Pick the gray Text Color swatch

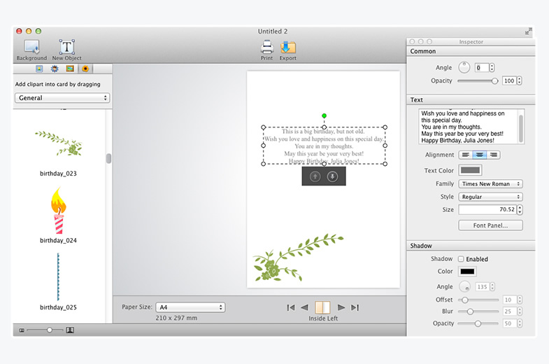click(x=470, y=170)
